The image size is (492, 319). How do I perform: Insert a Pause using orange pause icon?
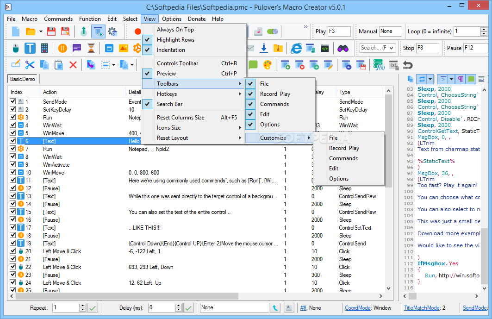pyautogui.click(x=62, y=48)
